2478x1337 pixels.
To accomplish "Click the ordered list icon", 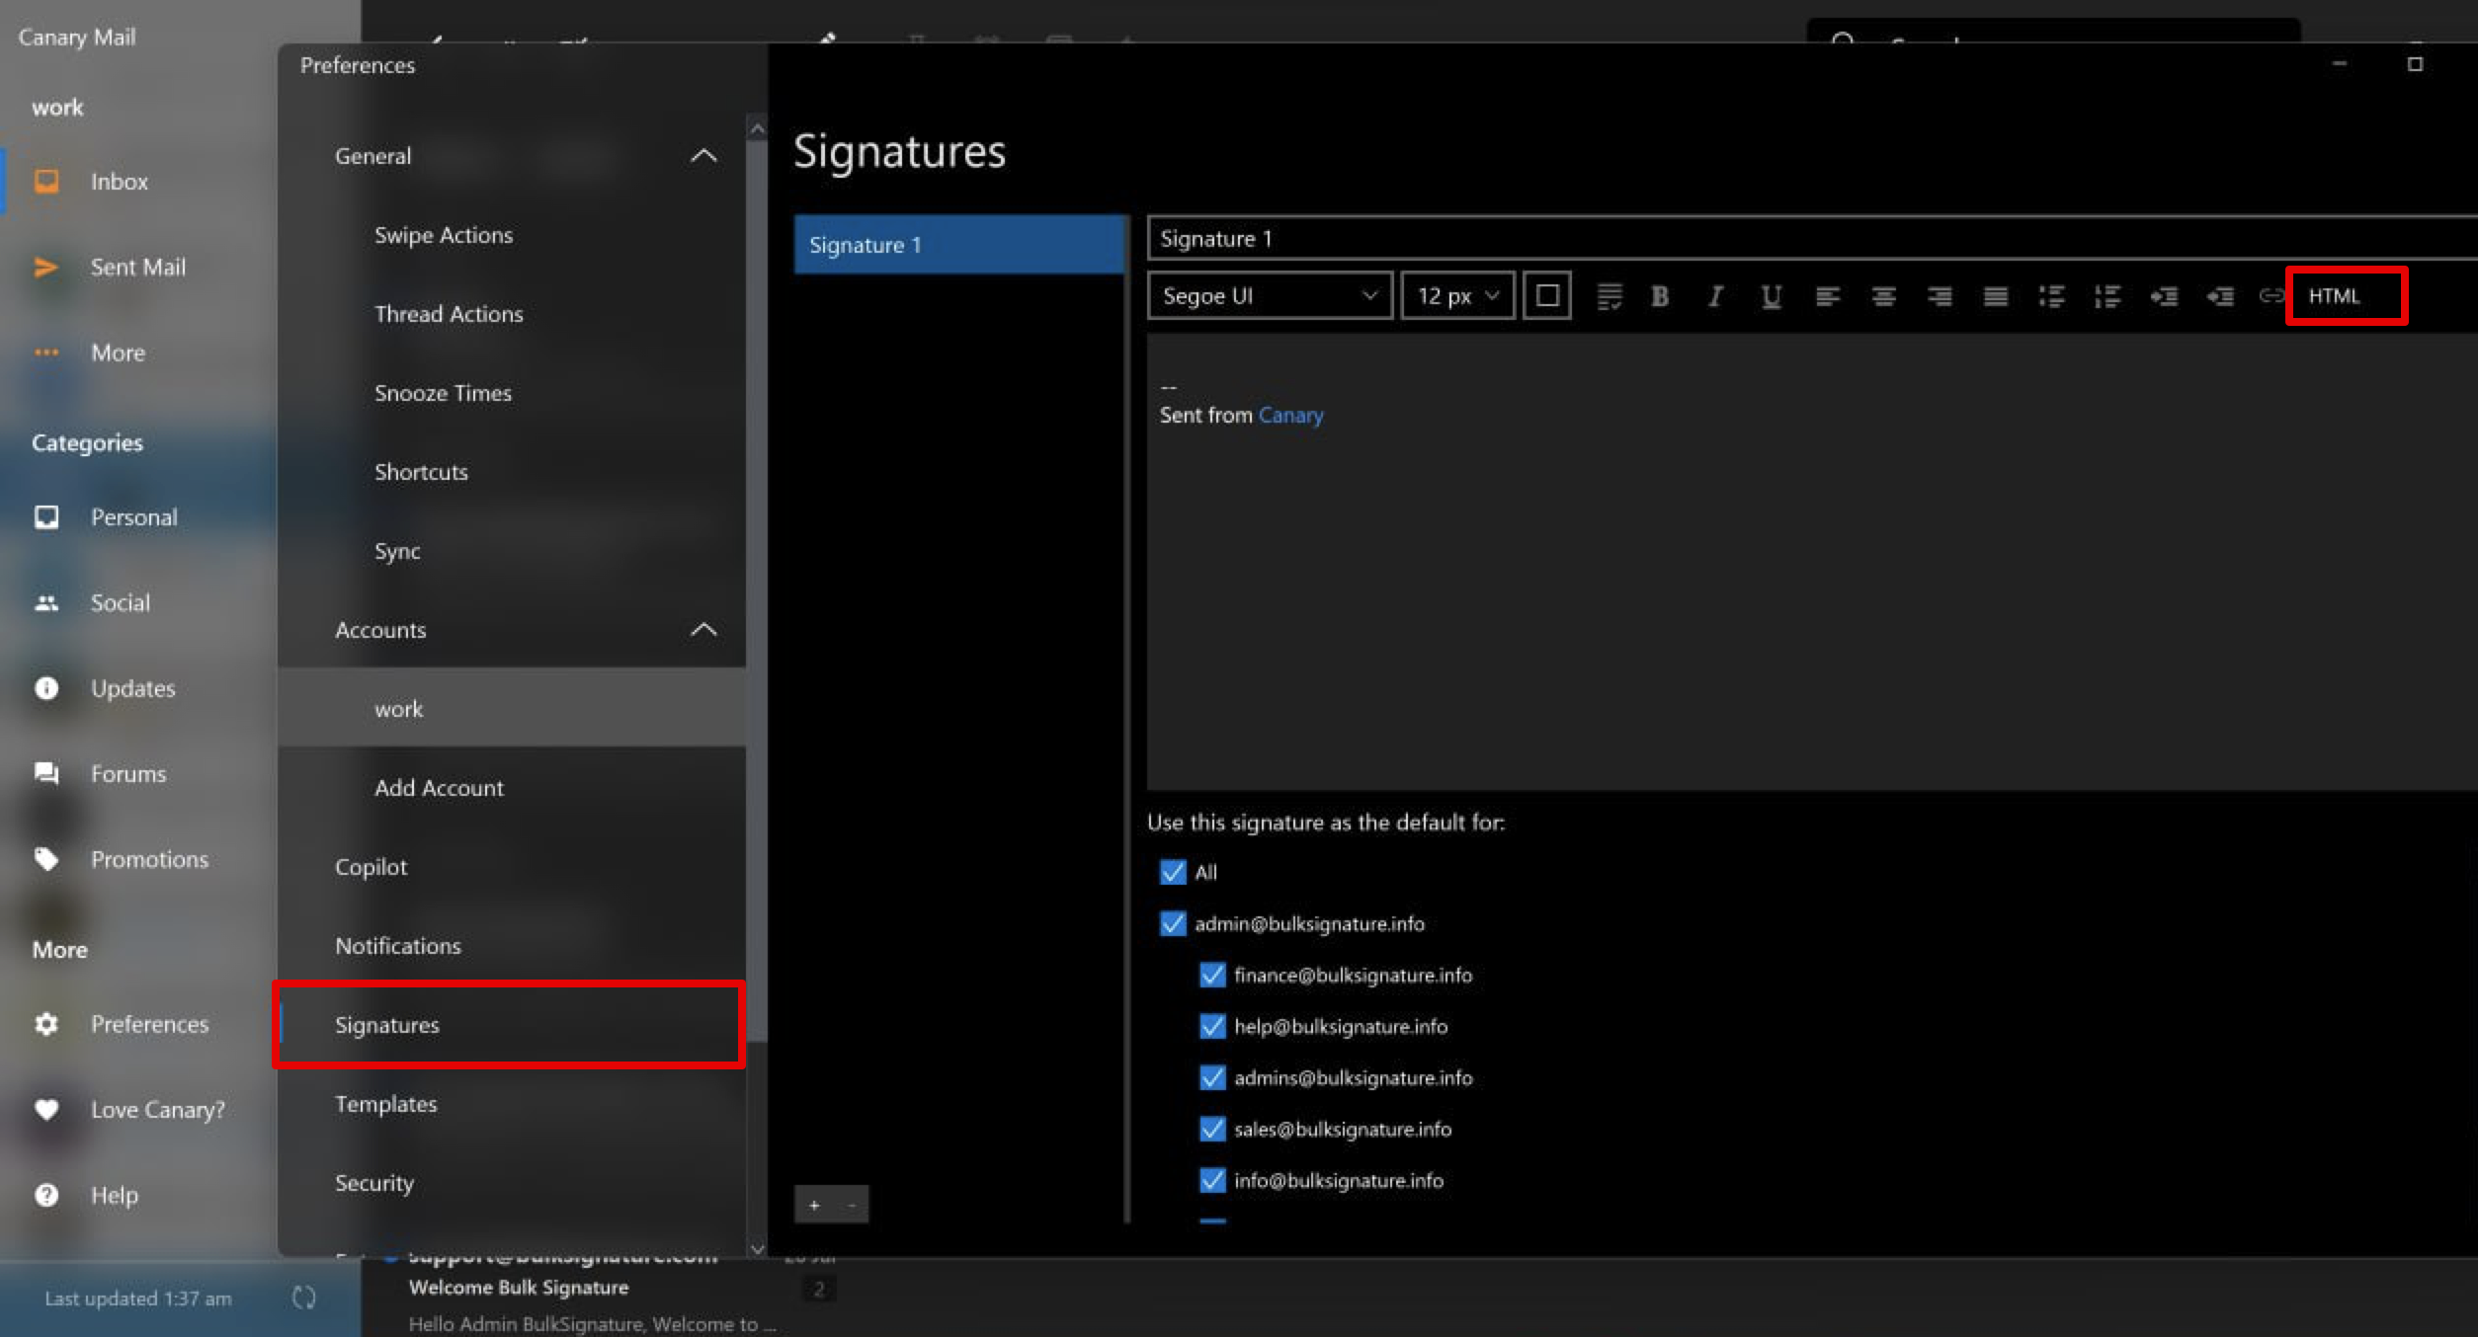I will 2108,296.
